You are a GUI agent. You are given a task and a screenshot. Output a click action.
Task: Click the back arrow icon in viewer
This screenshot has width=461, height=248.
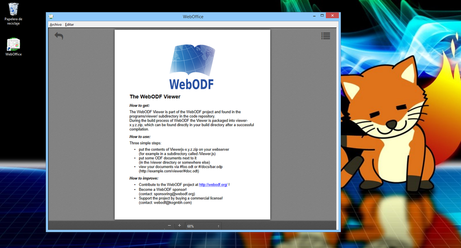59,36
